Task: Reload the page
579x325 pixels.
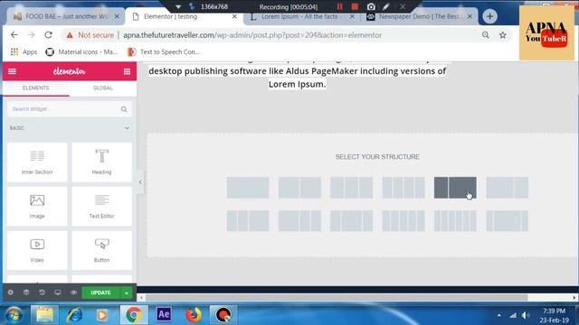Action: click(x=48, y=35)
